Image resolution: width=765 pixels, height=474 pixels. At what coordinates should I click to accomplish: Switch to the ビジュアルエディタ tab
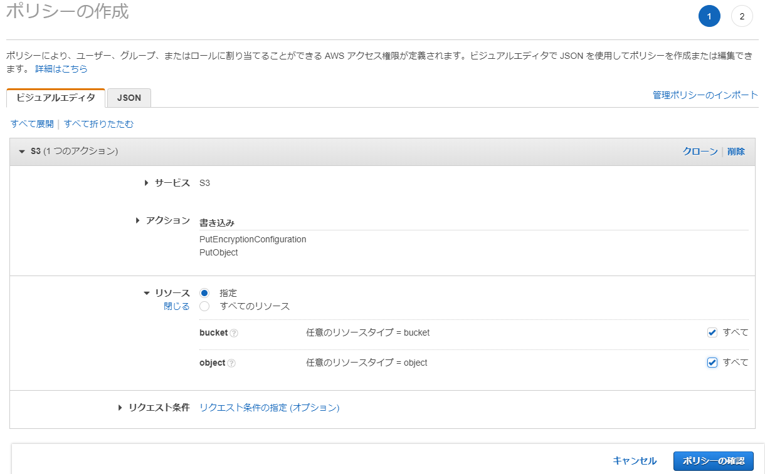pos(55,98)
